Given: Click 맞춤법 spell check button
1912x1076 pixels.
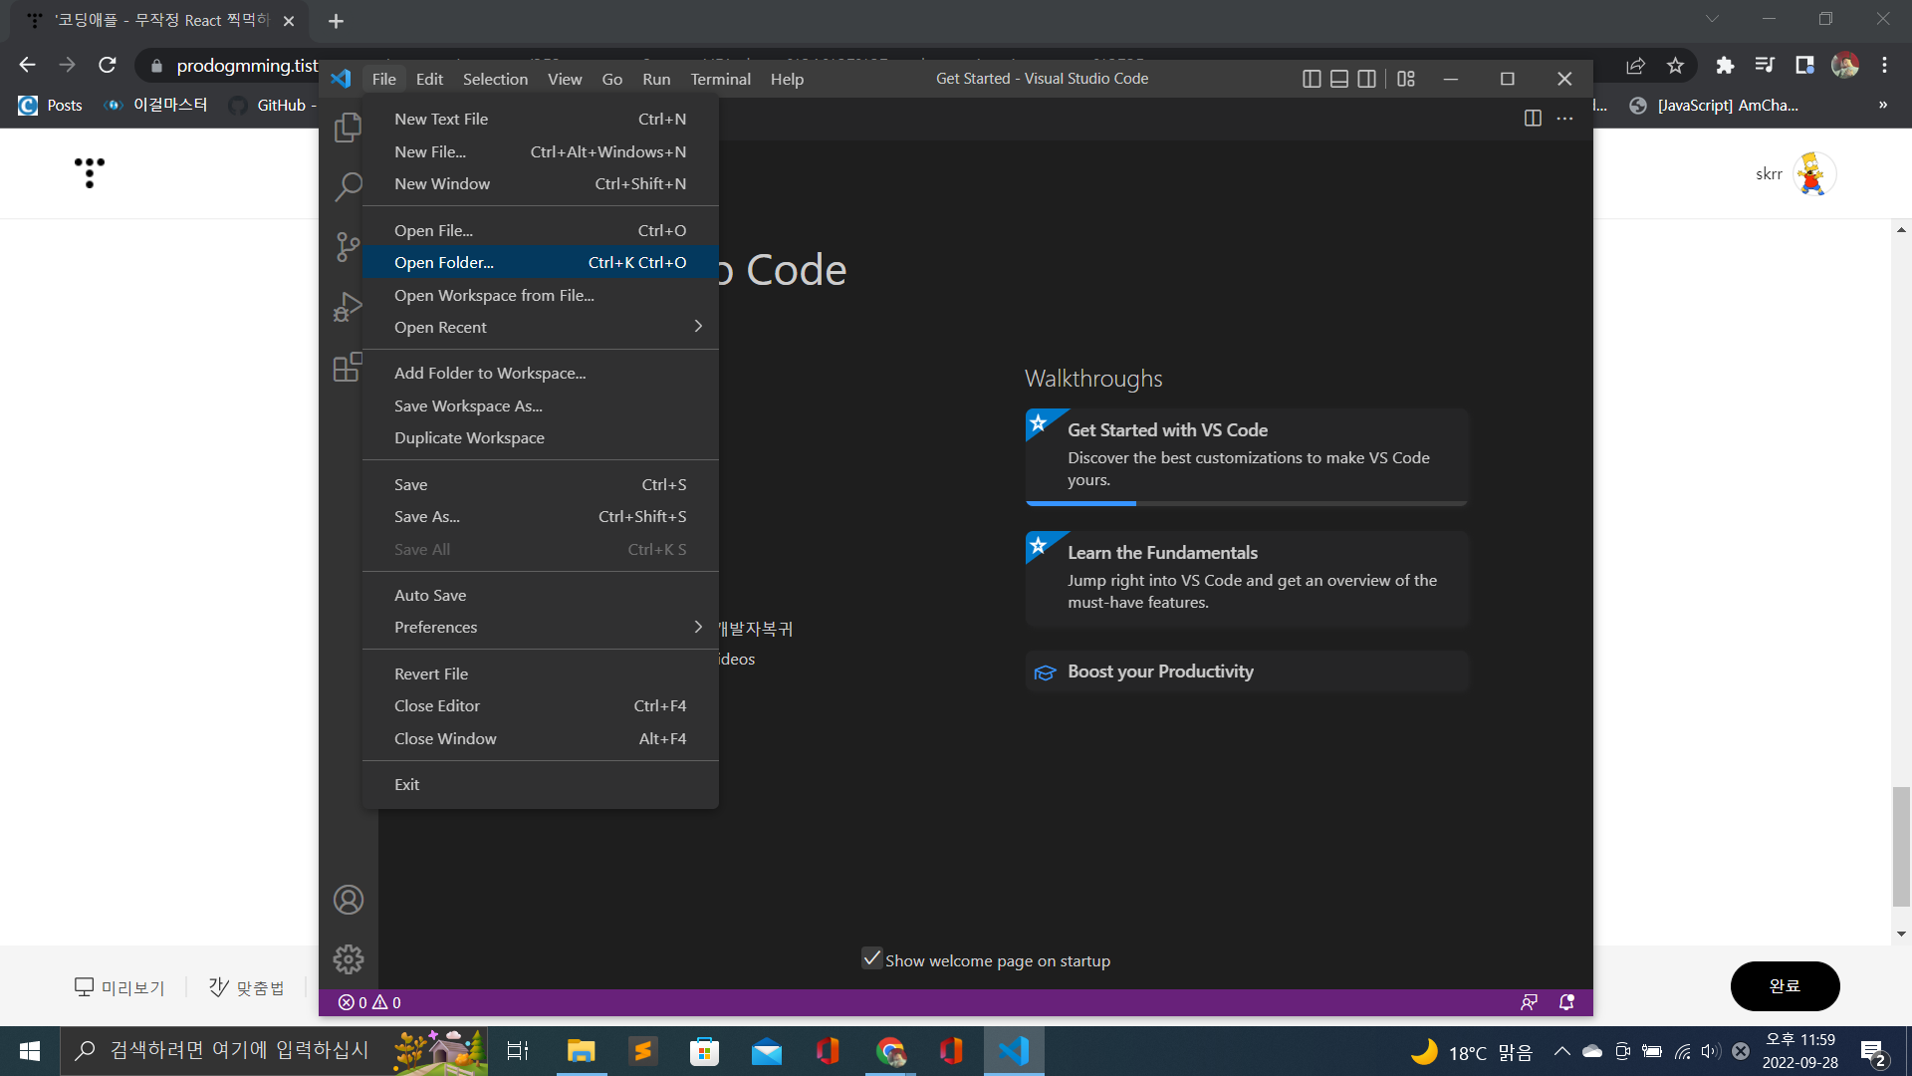Looking at the screenshot, I should click(x=247, y=987).
